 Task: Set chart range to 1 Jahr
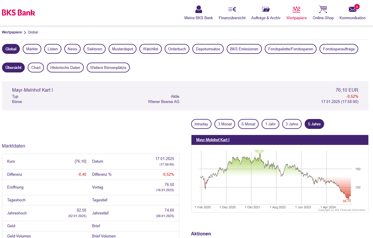(x=270, y=124)
